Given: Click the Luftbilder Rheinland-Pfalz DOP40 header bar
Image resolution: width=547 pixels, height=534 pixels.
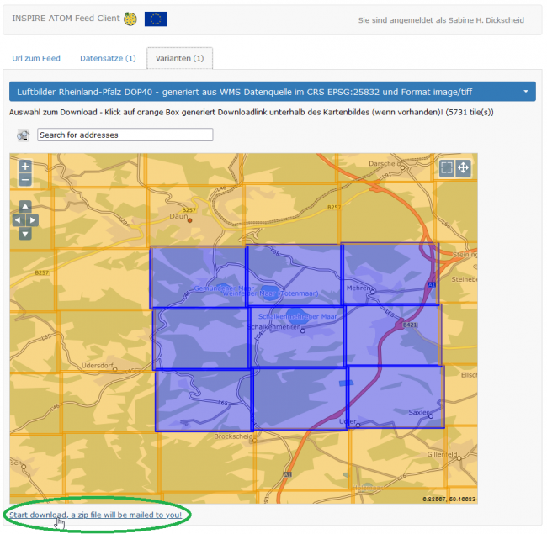Looking at the screenshot, I should tap(273, 92).
